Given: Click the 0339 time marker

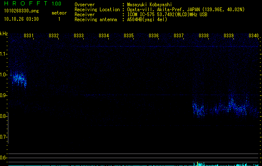Looking at the screenshot, I should pos(229,36).
